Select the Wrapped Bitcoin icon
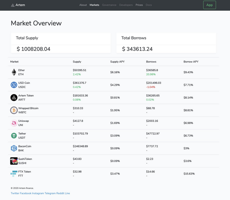Screen dimensions: 230x200 [14, 110]
